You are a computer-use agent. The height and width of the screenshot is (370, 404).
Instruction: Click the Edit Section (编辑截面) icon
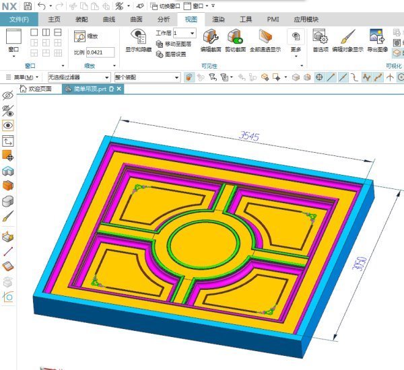click(x=211, y=38)
